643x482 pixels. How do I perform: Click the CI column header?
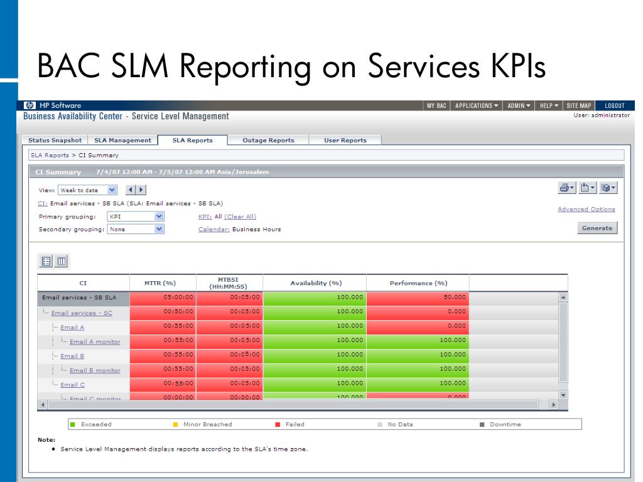pos(84,283)
